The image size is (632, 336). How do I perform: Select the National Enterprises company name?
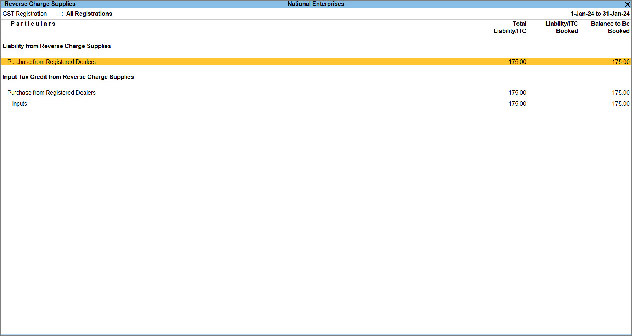click(315, 4)
